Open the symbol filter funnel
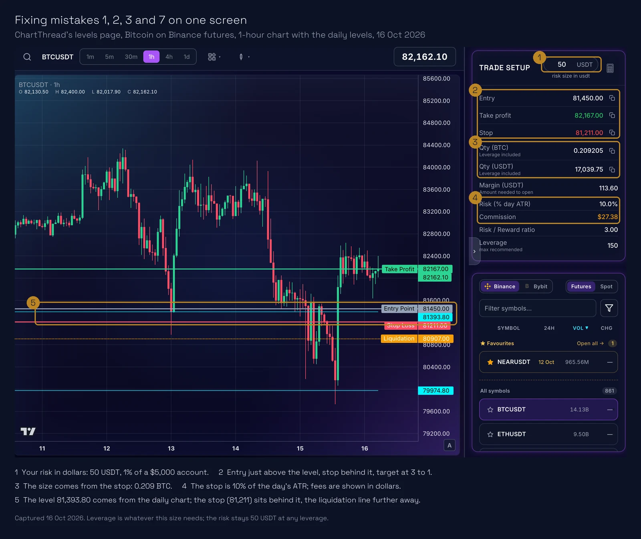 click(609, 308)
